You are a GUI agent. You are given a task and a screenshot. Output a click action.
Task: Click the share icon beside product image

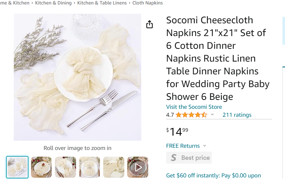point(150,25)
